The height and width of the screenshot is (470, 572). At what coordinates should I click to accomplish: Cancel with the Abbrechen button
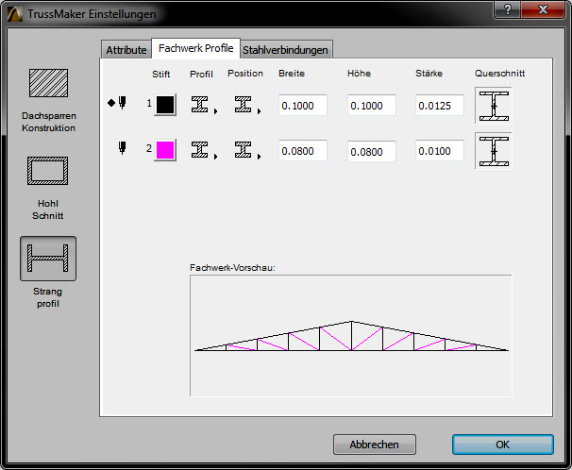[375, 445]
